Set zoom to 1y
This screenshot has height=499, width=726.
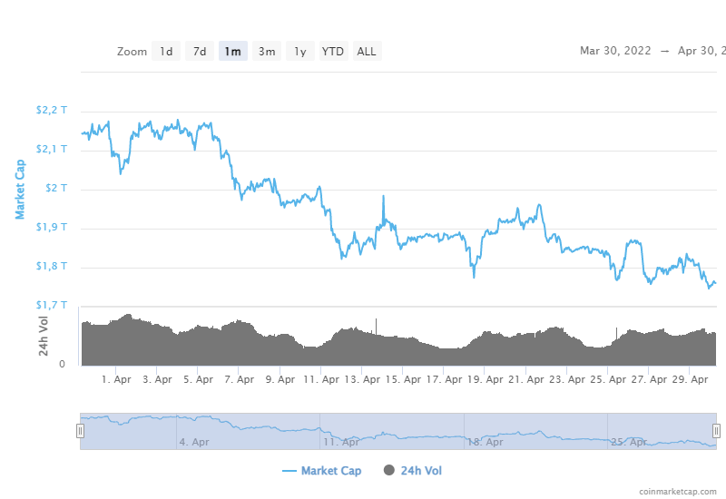299,52
